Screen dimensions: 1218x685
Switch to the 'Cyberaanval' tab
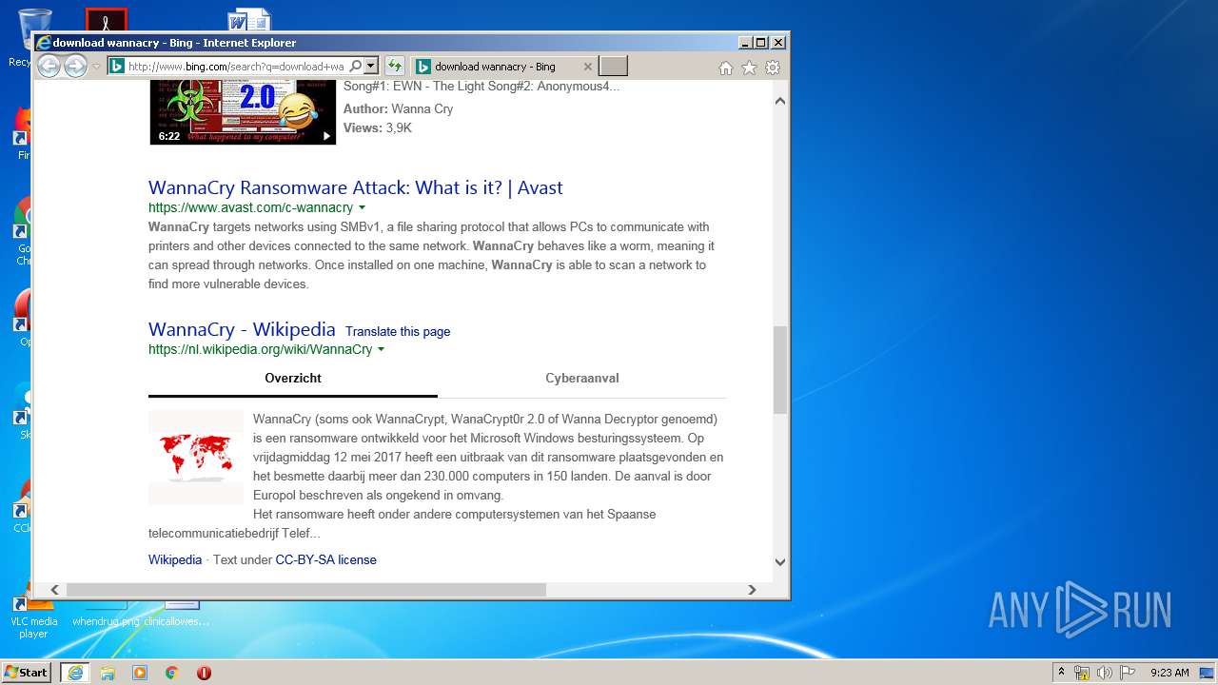[x=582, y=378]
